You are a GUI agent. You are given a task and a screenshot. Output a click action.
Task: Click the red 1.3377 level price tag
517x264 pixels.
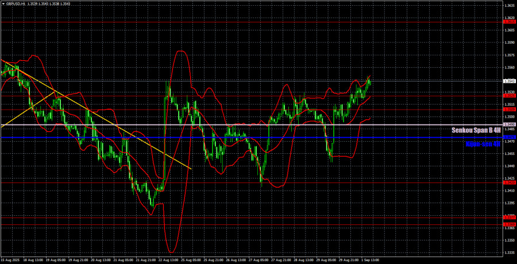(x=509, y=217)
